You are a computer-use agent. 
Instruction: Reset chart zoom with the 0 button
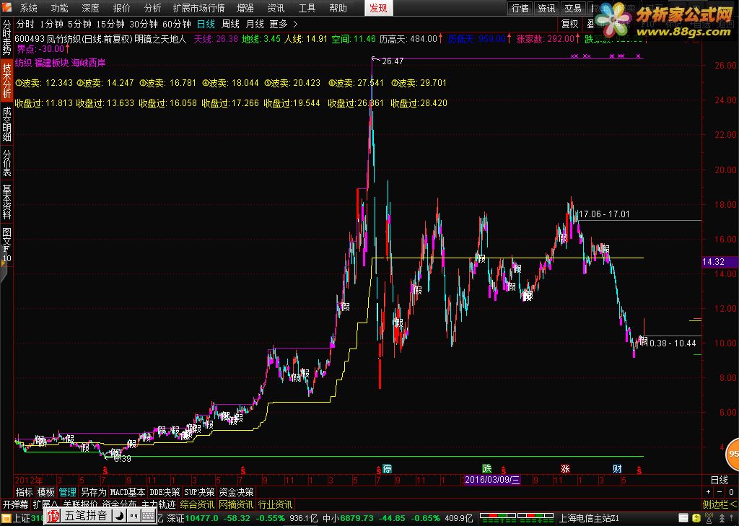click(731, 492)
